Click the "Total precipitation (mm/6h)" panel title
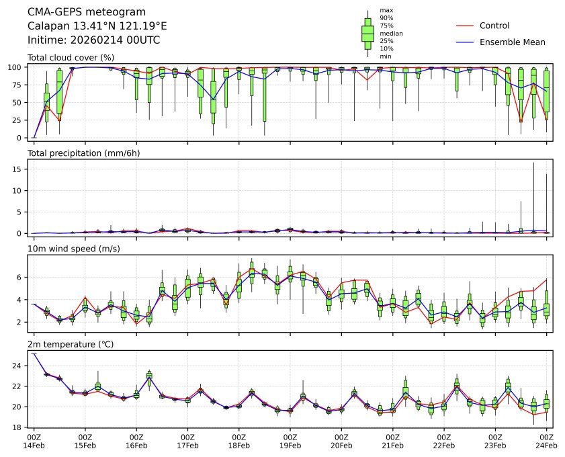This screenshot has height=457, width=565. [84, 153]
